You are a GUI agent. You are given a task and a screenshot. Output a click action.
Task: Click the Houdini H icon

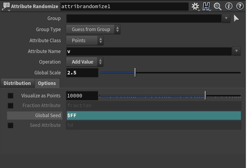coord(206,6)
